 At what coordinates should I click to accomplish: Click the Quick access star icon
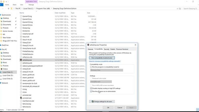tap(1, 15)
